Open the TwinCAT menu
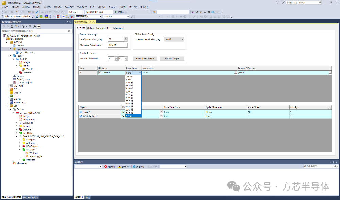The width and height of the screenshot is (340, 200). (69, 7)
